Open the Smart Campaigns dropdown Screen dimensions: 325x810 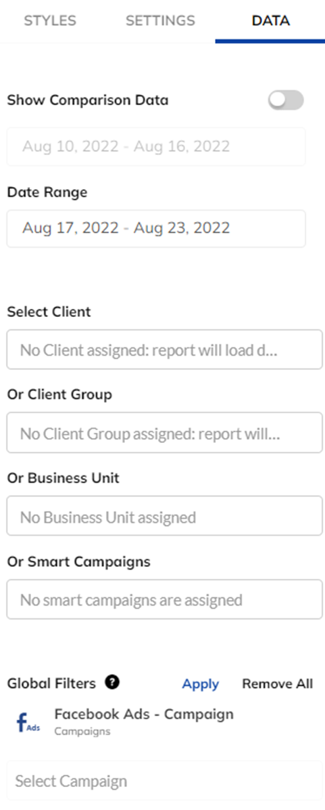(164, 599)
